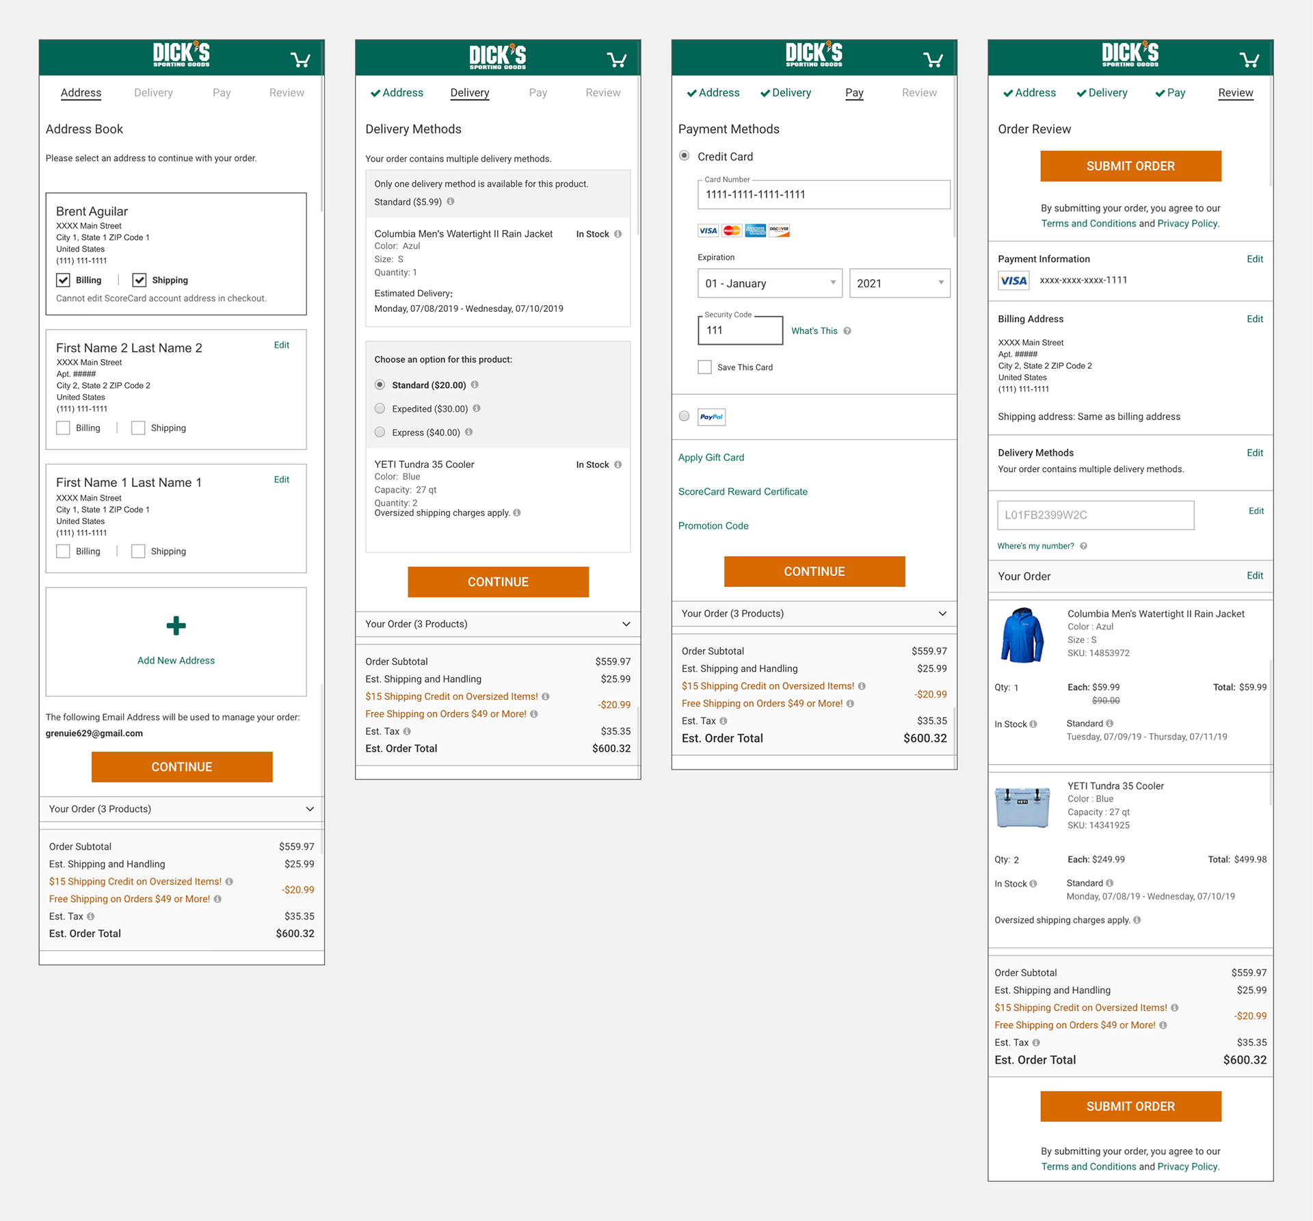
Task: Click the top SUBMIT ORDER button
Action: (x=1130, y=166)
